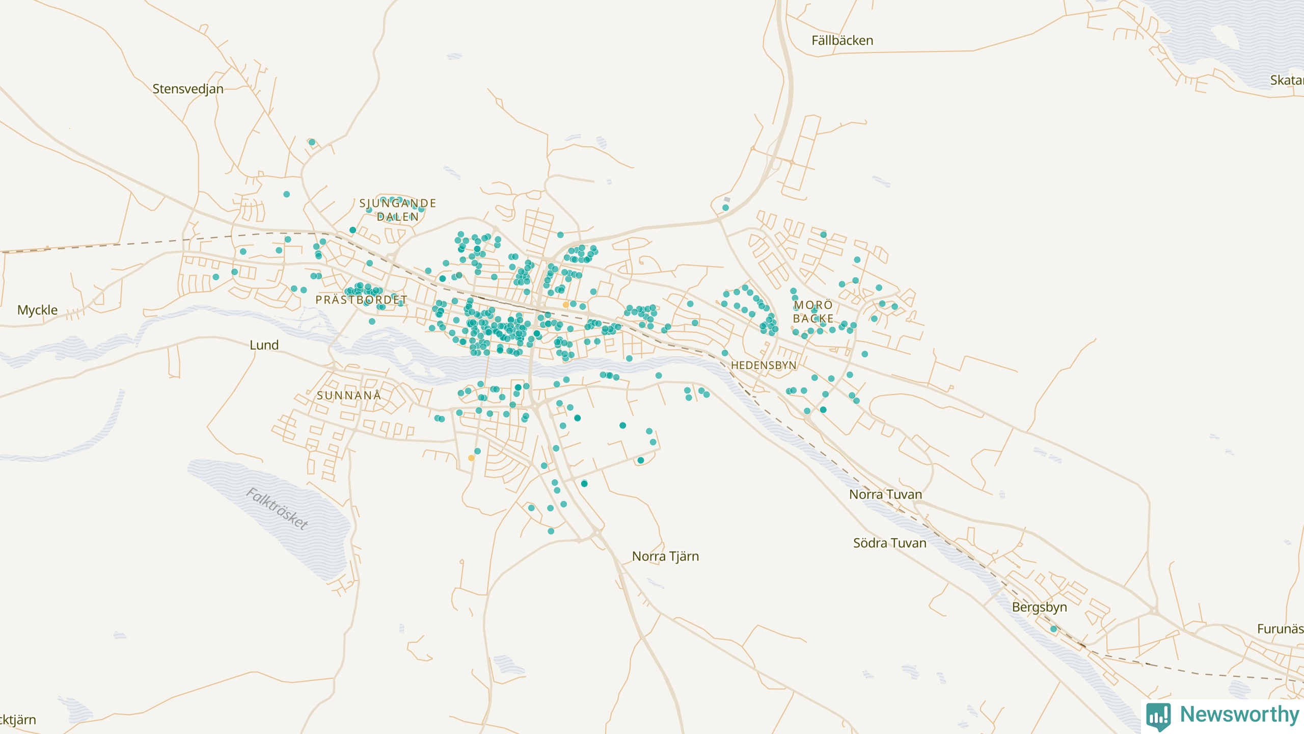Image resolution: width=1304 pixels, height=734 pixels.
Task: Select the northernmost teal marker above Sjungande Dalen
Action: [x=312, y=142]
